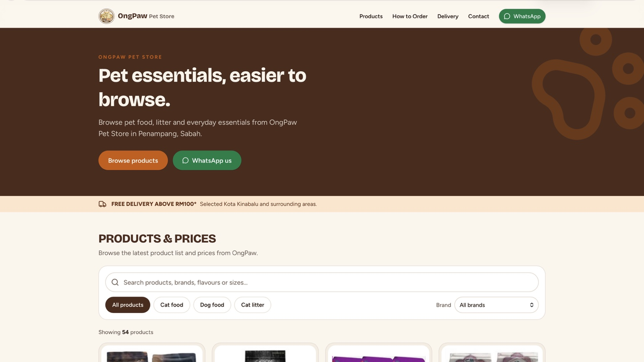Click the delivery truck icon in the banner
The height and width of the screenshot is (362, 644).
[102, 204]
